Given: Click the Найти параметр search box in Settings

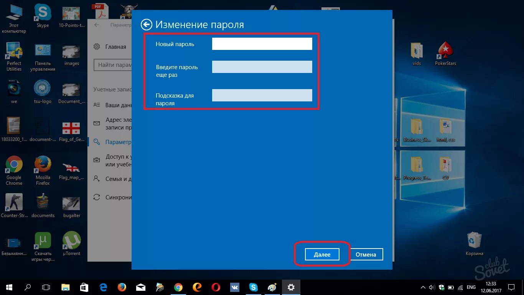Looking at the screenshot, I should pyautogui.click(x=113, y=65).
